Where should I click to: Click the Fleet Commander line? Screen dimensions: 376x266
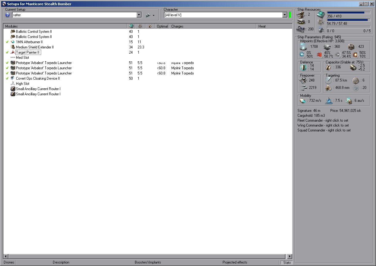click(323, 120)
